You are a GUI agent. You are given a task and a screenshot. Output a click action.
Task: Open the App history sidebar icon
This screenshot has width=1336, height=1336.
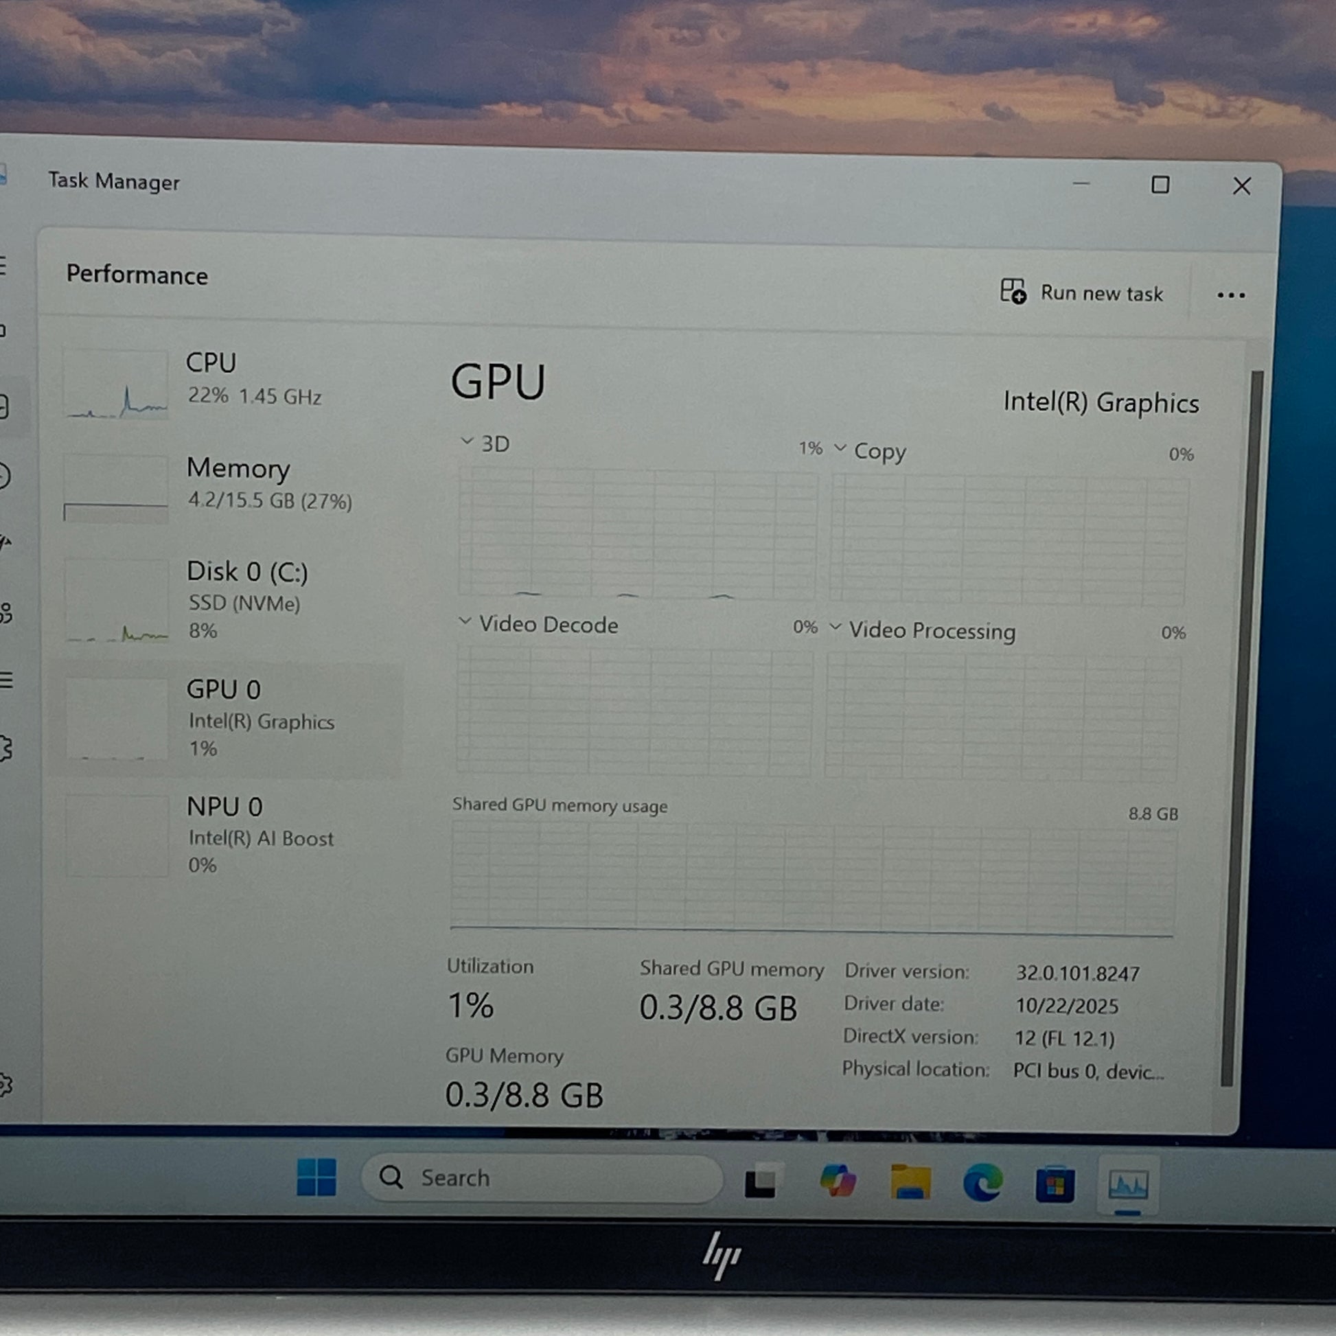(x=4, y=476)
